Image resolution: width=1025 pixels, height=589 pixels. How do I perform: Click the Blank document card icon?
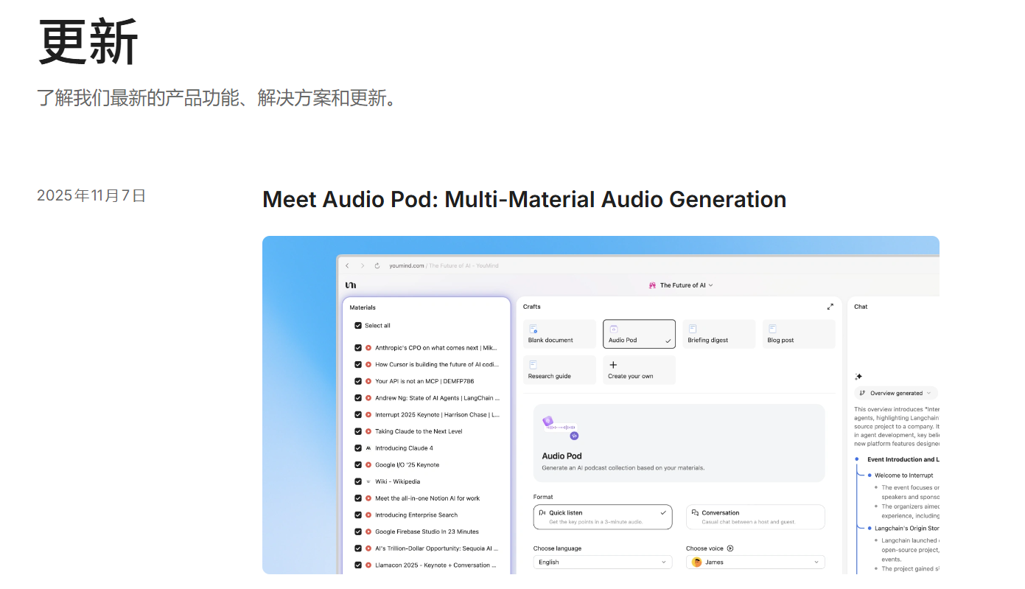[x=533, y=329]
